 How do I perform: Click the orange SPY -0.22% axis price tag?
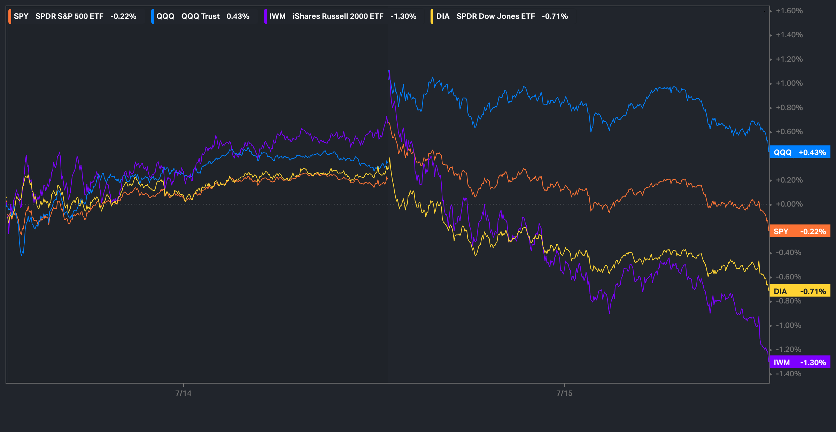click(800, 231)
